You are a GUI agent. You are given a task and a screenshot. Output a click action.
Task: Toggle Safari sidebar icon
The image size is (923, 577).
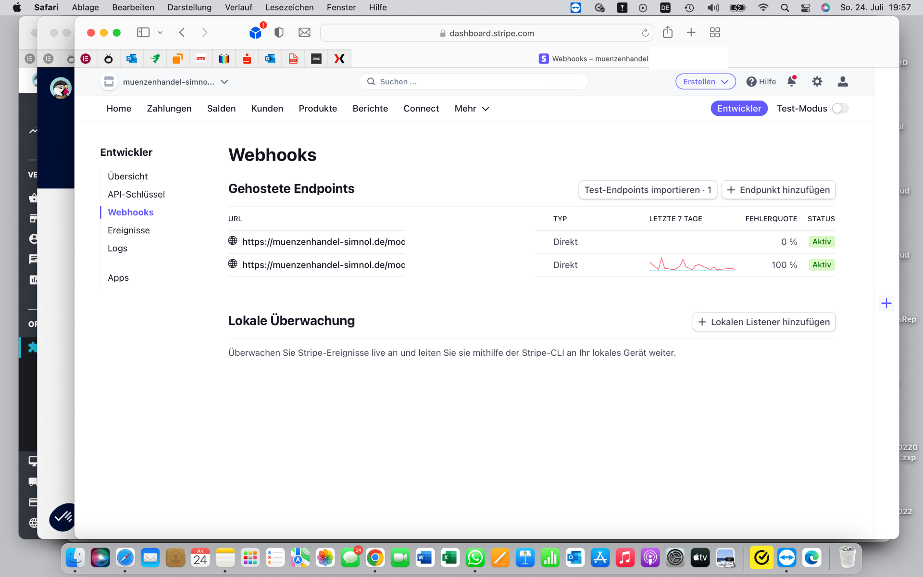143,33
